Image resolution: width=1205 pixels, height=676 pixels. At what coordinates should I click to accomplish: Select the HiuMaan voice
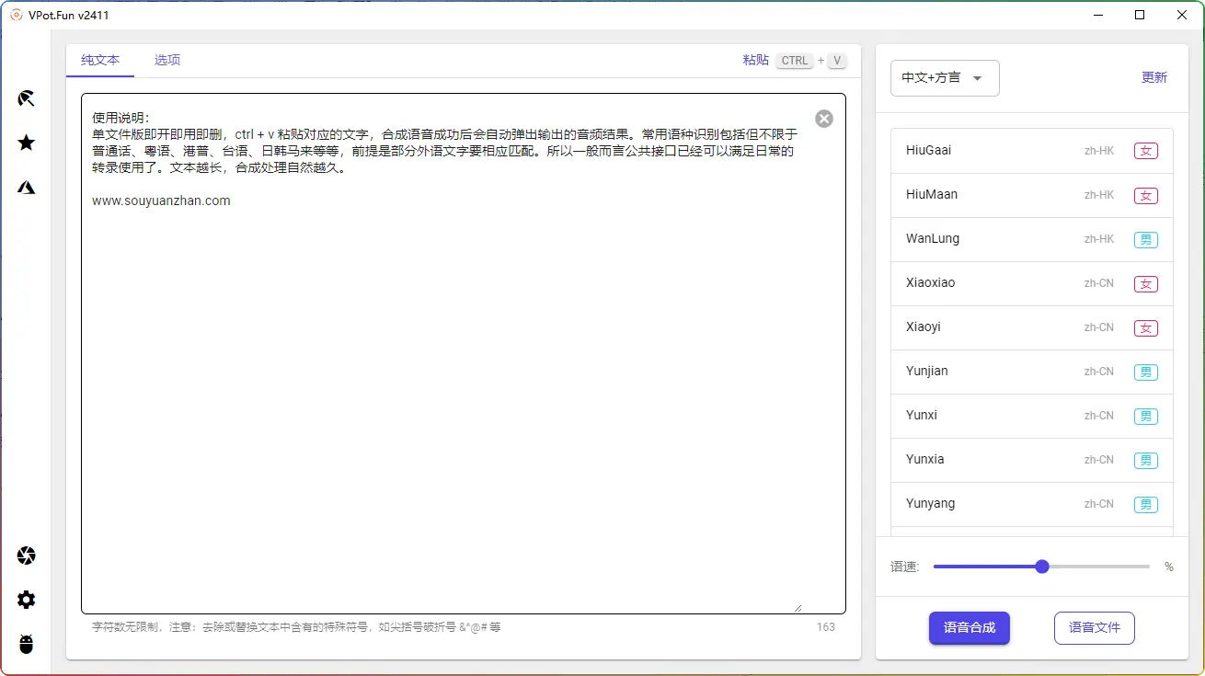[1032, 195]
